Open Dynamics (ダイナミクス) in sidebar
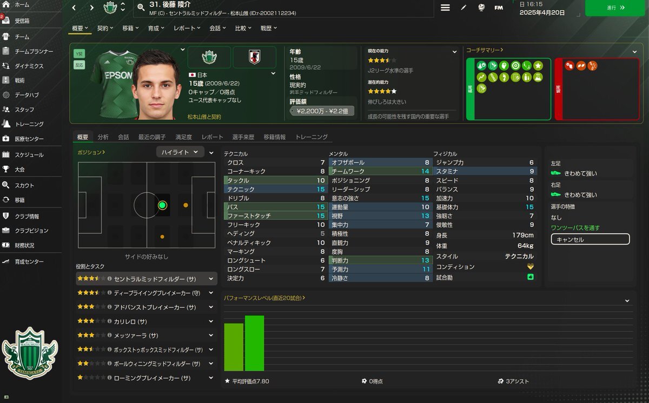The image size is (649, 403). (29, 66)
